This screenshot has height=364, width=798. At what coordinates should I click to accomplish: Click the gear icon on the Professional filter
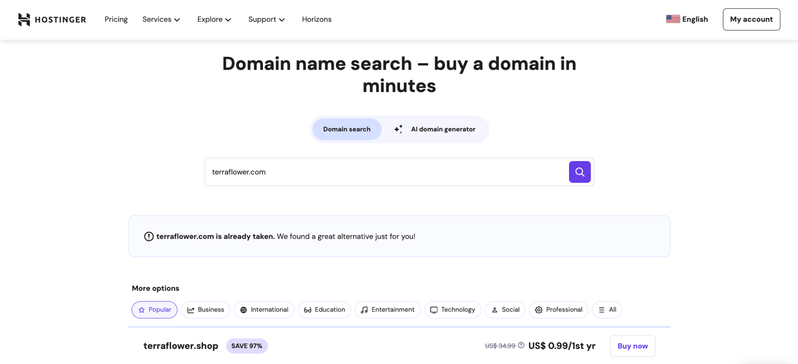pyautogui.click(x=539, y=310)
